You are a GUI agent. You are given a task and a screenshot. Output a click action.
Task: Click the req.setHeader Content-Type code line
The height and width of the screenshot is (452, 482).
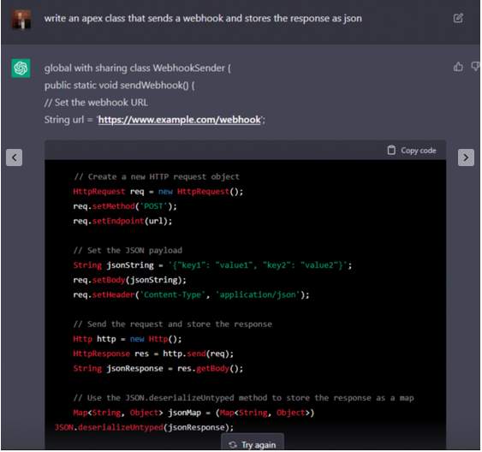[x=191, y=295]
